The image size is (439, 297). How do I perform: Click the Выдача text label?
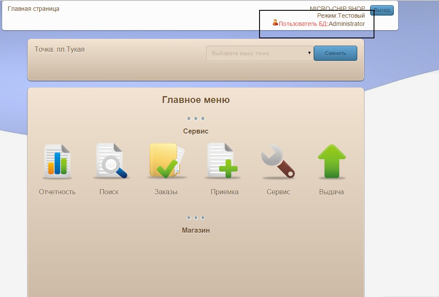(331, 192)
